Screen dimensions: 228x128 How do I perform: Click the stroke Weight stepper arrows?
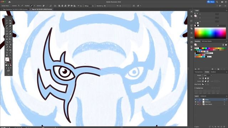[x=203, y=75]
